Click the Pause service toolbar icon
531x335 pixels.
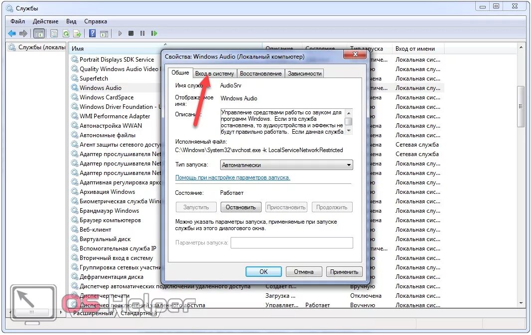pyautogui.click(x=142, y=33)
